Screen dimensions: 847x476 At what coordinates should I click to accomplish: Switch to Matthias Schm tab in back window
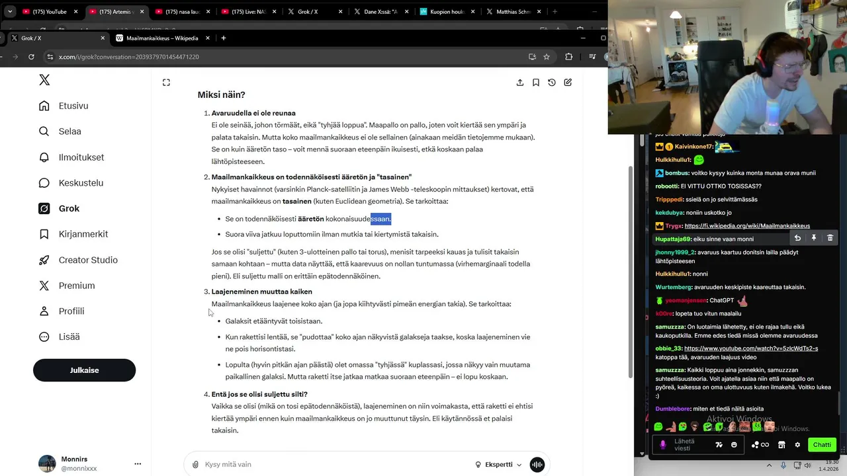point(513,11)
